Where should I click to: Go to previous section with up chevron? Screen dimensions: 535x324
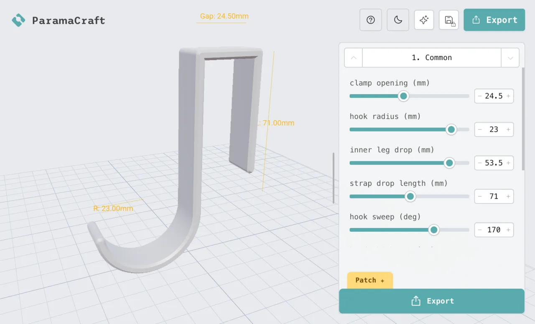tap(354, 58)
